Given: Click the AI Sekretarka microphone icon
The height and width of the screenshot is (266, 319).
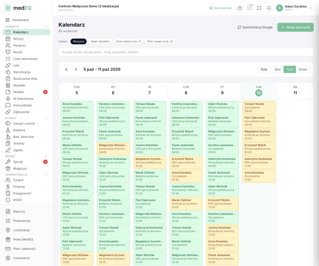Looking at the screenshot, I should (8, 99).
